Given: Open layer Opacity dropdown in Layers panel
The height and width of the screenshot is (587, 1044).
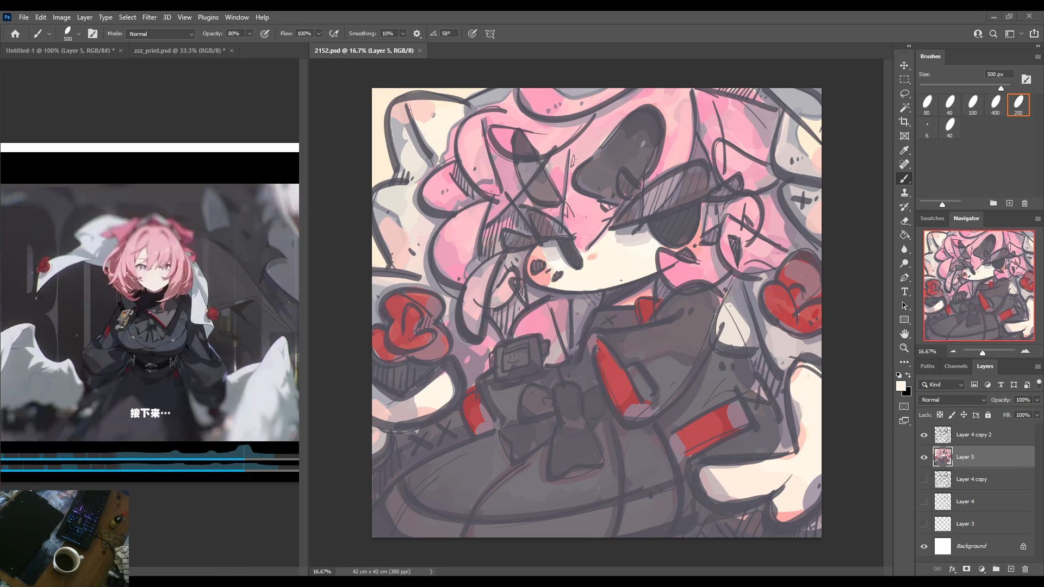Looking at the screenshot, I should tap(1037, 399).
